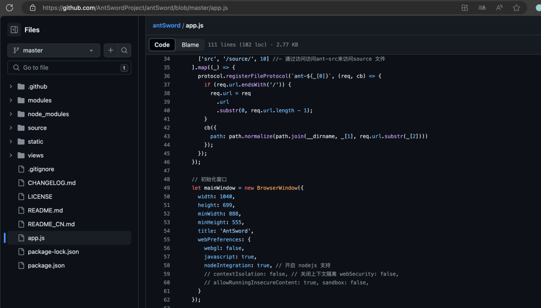Click 'registerFileProtocol' in line 36
This screenshot has width=541, height=308.
(257, 76)
